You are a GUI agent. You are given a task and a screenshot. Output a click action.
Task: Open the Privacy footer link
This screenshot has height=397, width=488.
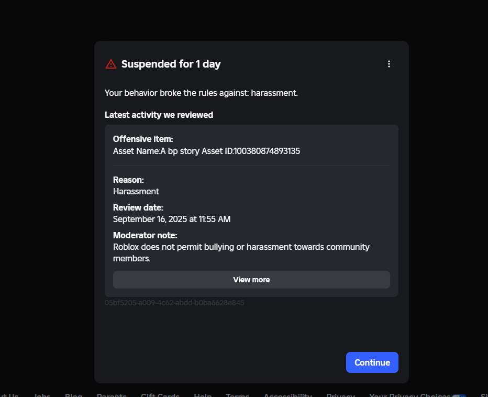[x=340, y=395]
